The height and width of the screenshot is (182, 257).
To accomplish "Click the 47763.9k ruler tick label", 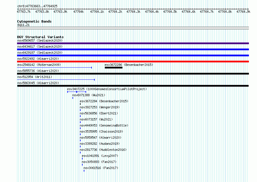I will [60, 12].
